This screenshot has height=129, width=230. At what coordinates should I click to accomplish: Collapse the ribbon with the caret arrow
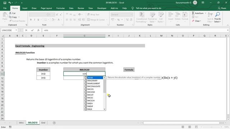(x=227, y=25)
